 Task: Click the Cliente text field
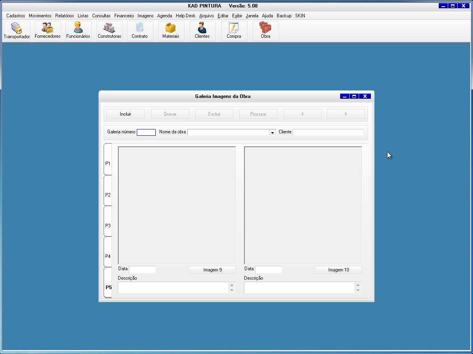pos(328,132)
